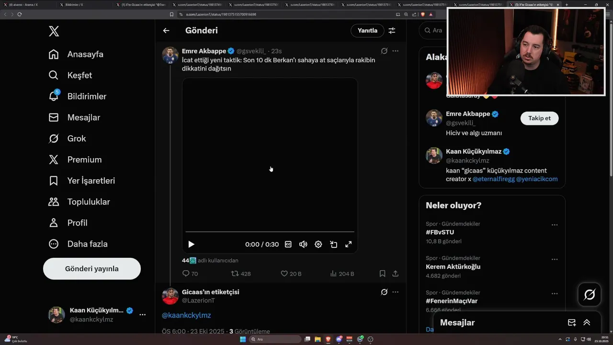Toggle picture-in-picture for video
Viewport: 613px width, 345px height.
(334, 244)
